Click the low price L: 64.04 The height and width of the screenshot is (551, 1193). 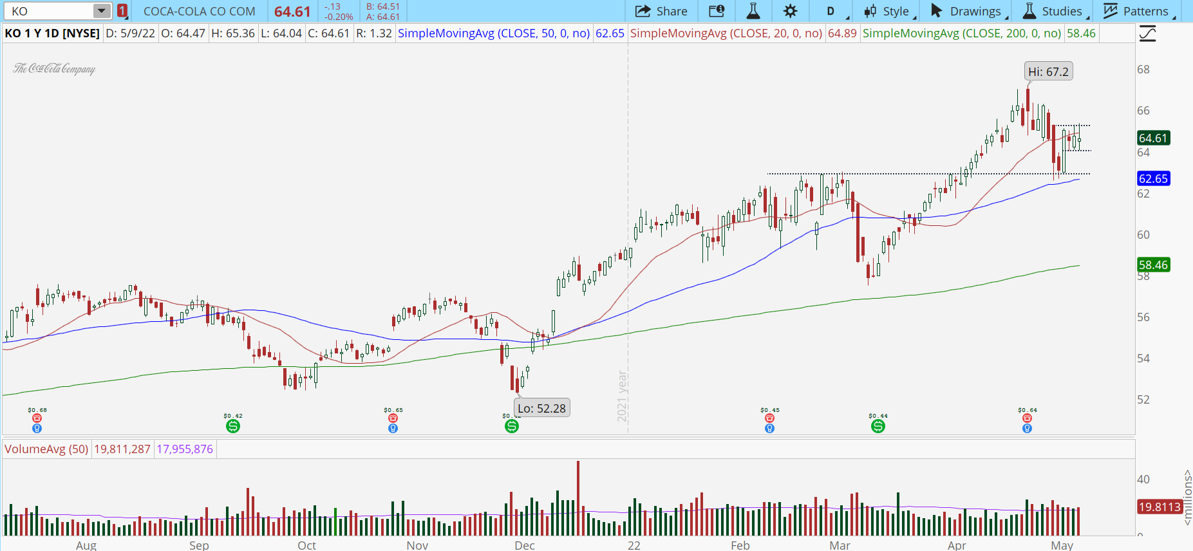coord(281,33)
